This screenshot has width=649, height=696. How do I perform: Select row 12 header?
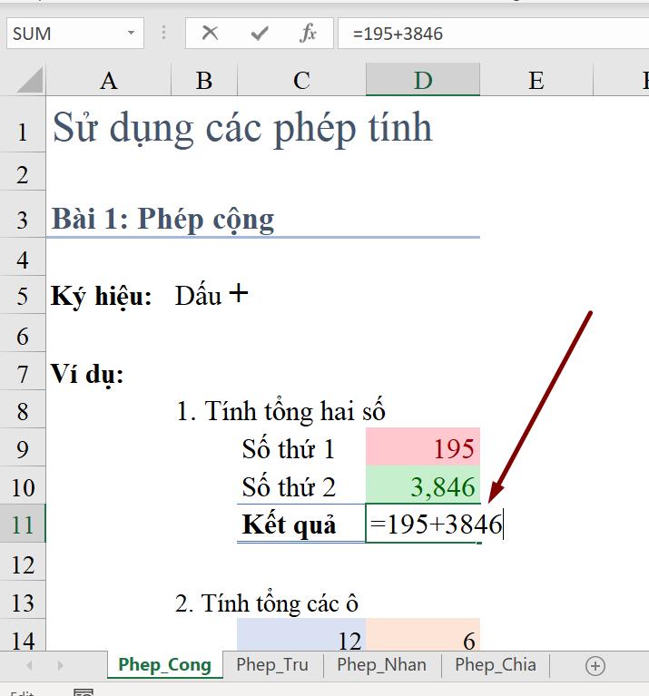click(x=23, y=562)
